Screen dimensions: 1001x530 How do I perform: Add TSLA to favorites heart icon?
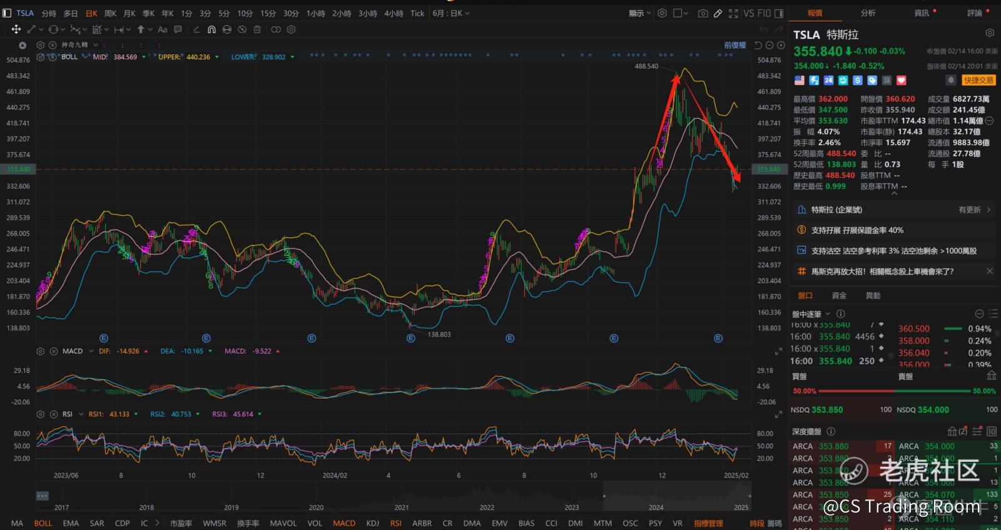point(901,80)
